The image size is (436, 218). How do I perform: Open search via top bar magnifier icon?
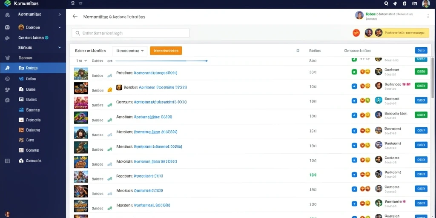(386, 3)
